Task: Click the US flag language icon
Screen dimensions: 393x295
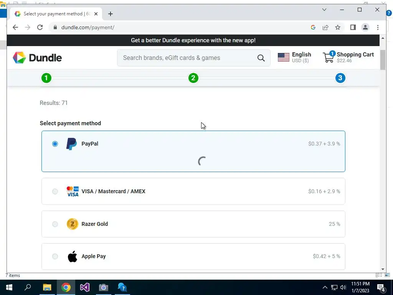Action: click(x=284, y=58)
